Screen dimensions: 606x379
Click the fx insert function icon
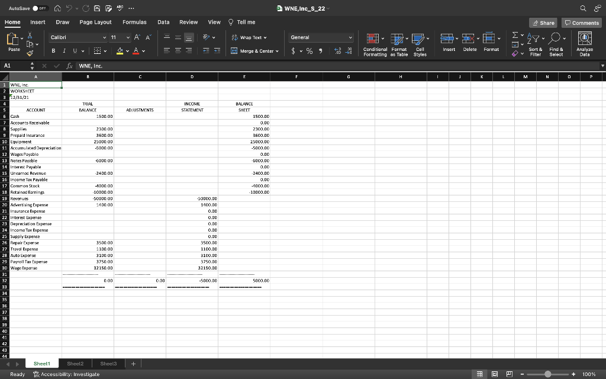point(69,66)
